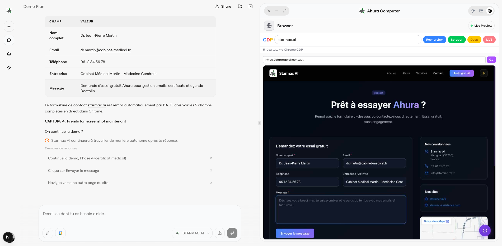Toggle the Live Preview indicator
This screenshot has width=502, height=246.
click(481, 26)
